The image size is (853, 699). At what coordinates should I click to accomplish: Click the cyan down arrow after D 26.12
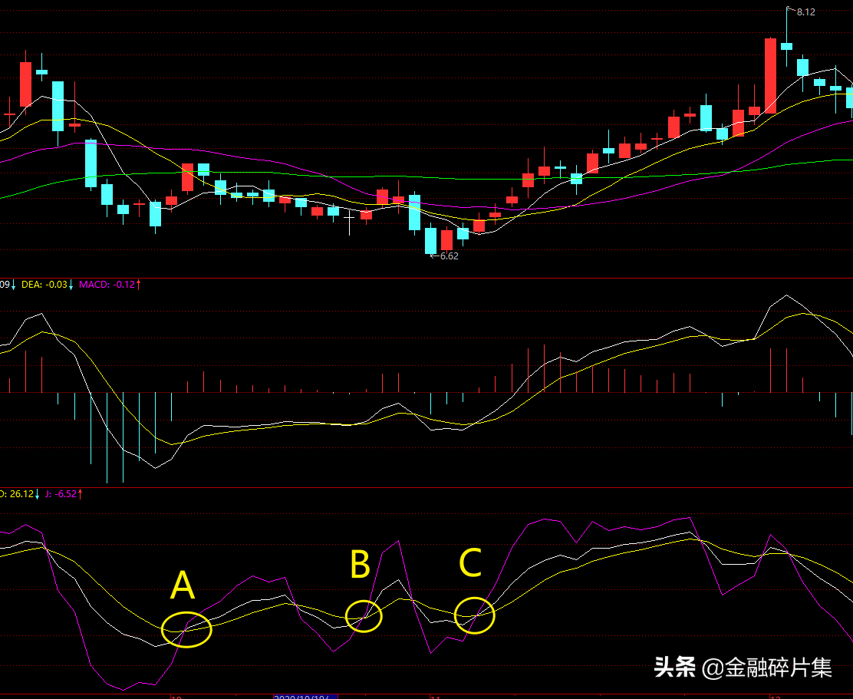[38, 494]
